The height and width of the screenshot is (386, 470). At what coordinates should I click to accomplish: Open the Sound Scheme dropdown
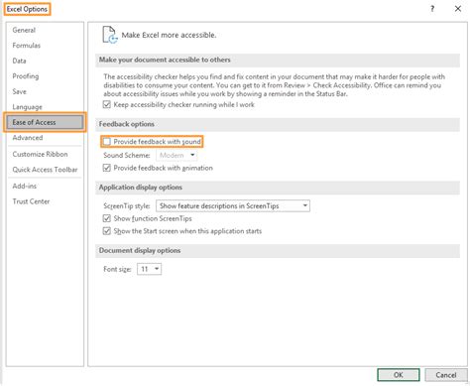pyautogui.click(x=176, y=155)
